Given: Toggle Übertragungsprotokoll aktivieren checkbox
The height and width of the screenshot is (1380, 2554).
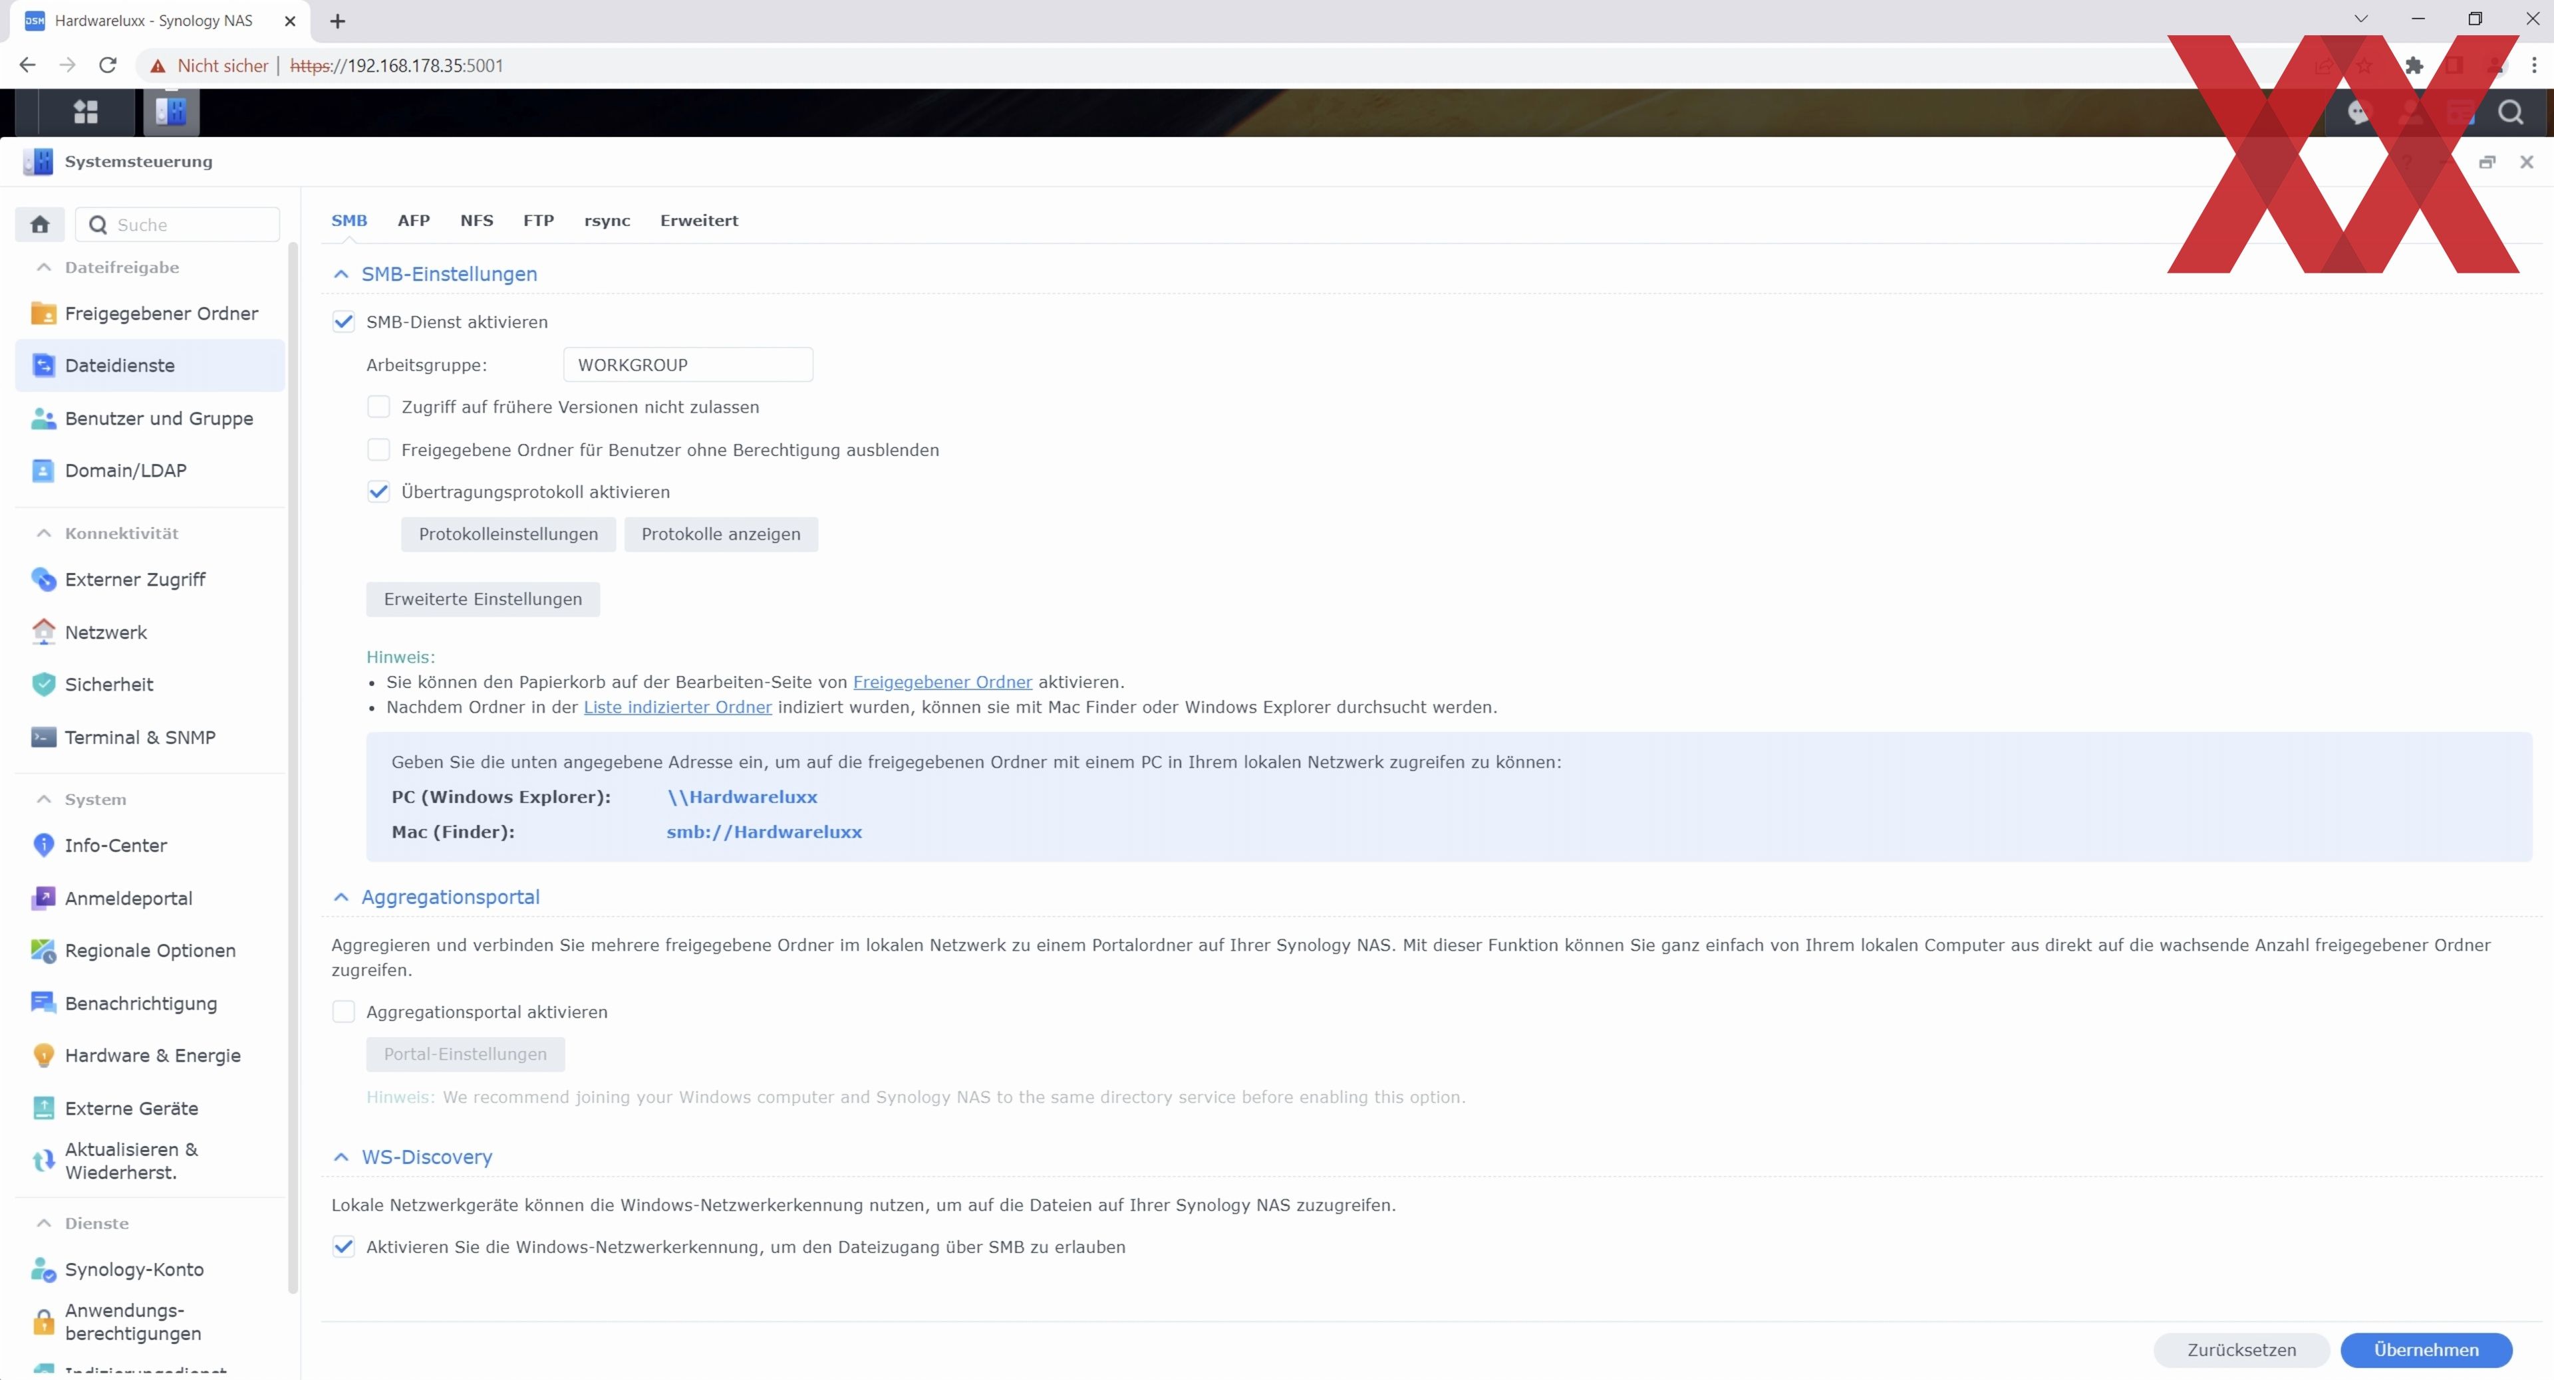Looking at the screenshot, I should (378, 493).
